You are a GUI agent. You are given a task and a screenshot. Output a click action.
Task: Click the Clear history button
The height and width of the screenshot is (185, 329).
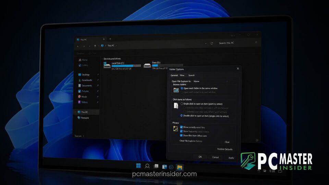tap(227, 142)
